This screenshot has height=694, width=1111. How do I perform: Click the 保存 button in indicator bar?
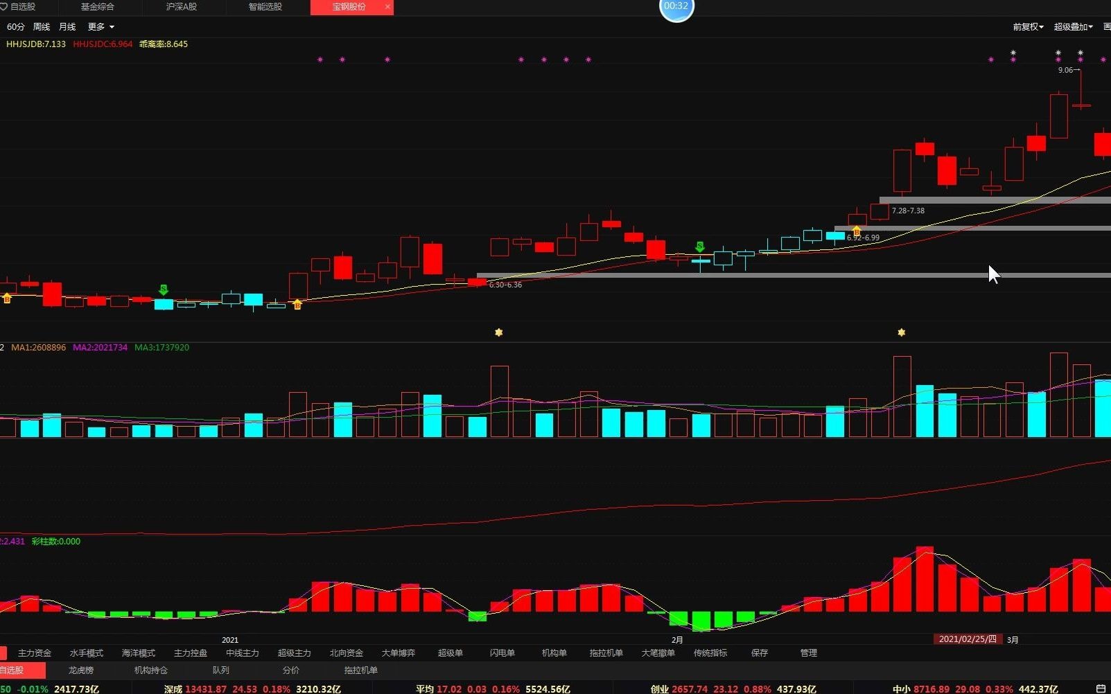pyautogui.click(x=760, y=653)
